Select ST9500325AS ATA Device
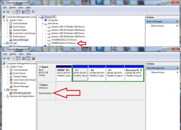The image size is (181, 130). pos(64,43)
